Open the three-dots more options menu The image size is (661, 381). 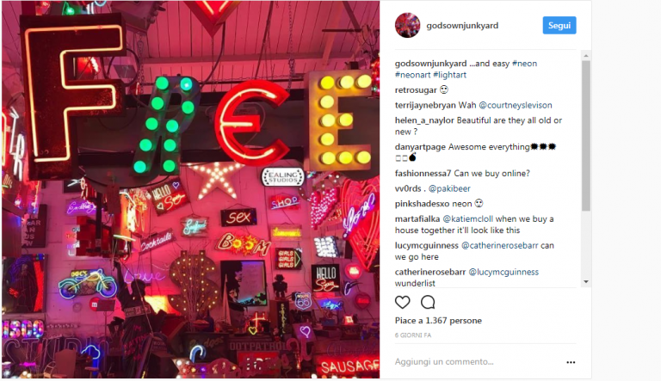[x=571, y=362]
